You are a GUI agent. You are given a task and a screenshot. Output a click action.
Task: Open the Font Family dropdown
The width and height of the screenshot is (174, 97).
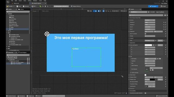150,59
